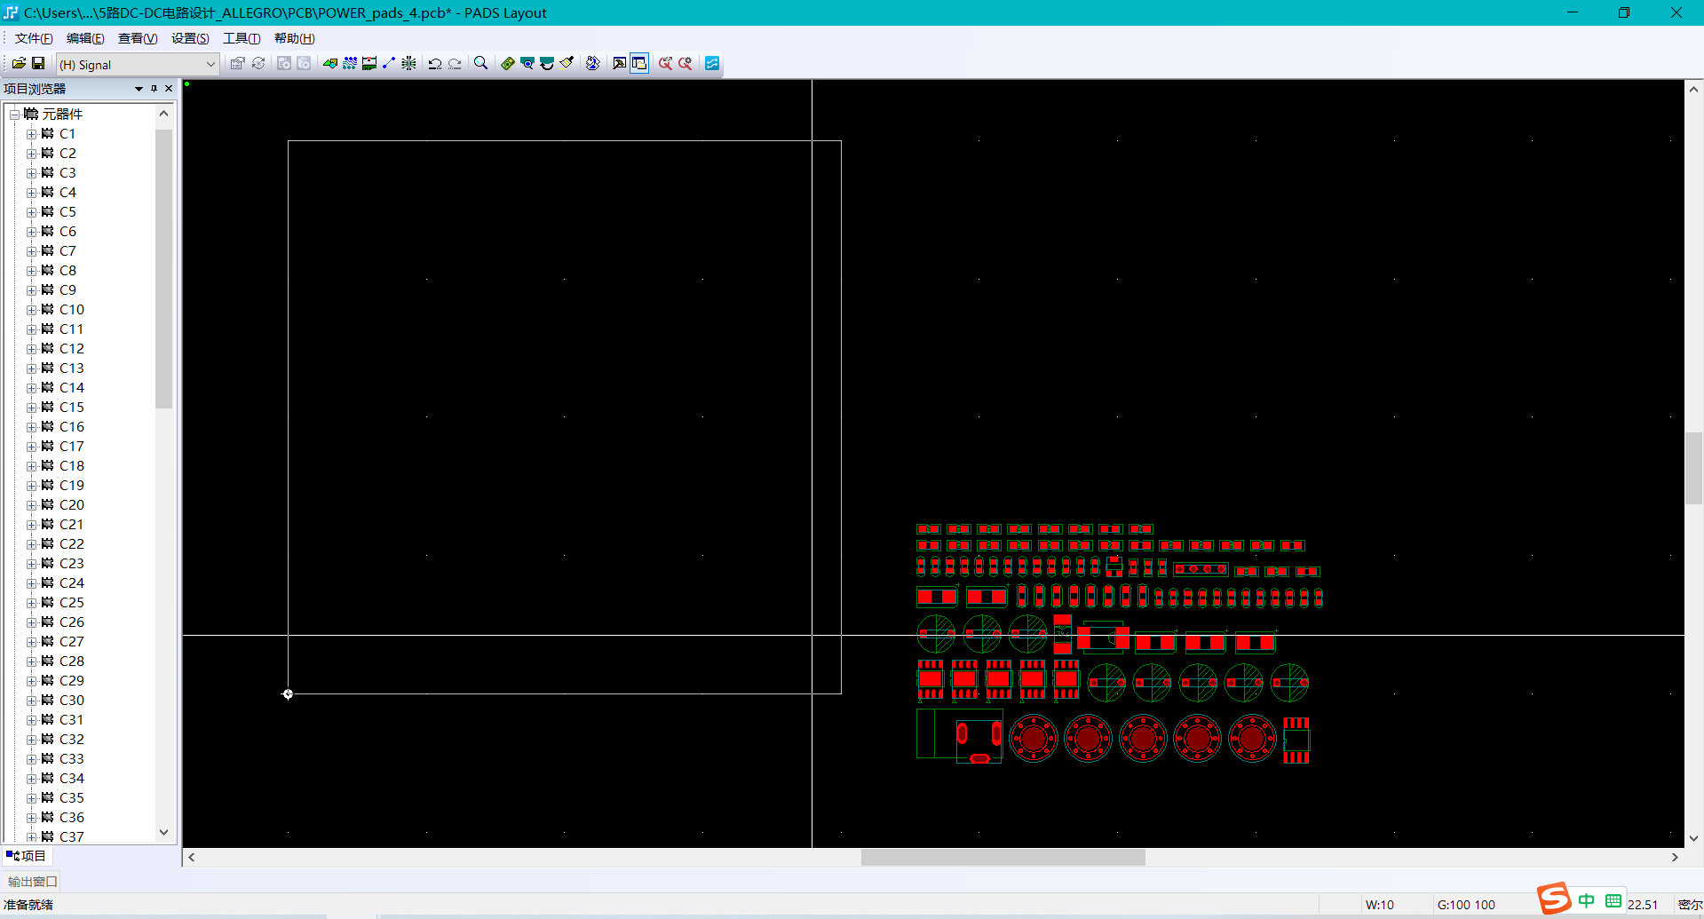The image size is (1704, 919).
Task: Open the Dimensioning toolbar icon
Action: tap(369, 64)
